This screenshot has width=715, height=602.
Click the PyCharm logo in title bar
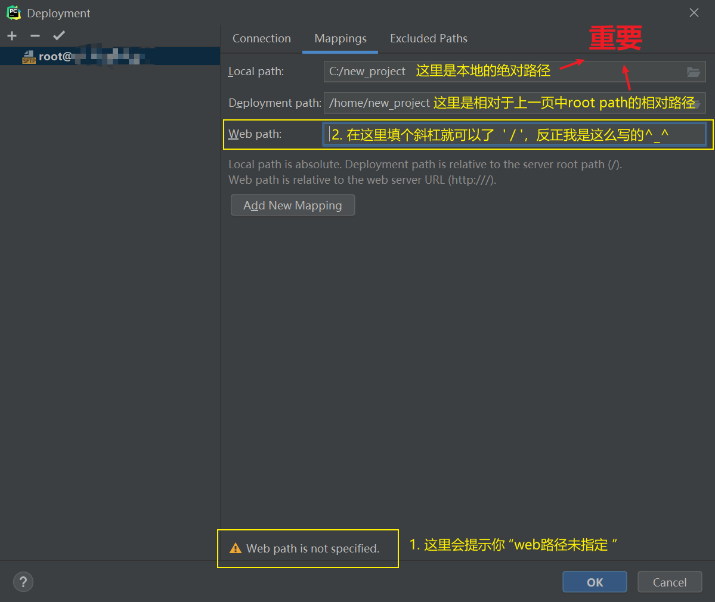pos(14,13)
